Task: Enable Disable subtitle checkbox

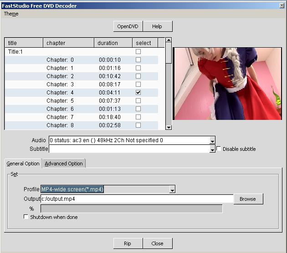Action: tap(219, 149)
